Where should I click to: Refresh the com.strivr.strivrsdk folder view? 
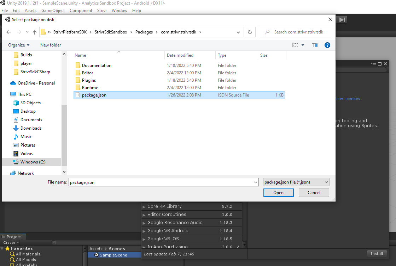(x=250, y=32)
